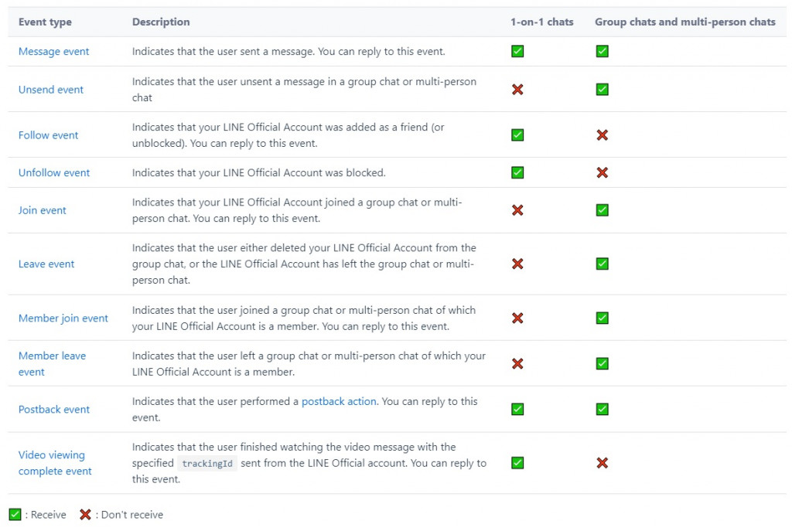Open the Postback event link
Viewport: 792px width, 531px height.
[x=54, y=410]
